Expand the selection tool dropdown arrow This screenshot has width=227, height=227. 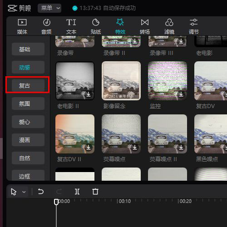(24, 192)
